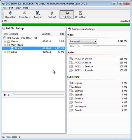Enable audio track 2 AC3 2-ch Italian

70,62
